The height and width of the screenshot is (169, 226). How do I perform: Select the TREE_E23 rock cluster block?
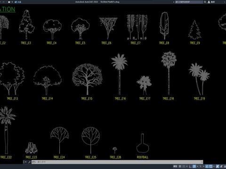pyautogui.click(x=31, y=148)
